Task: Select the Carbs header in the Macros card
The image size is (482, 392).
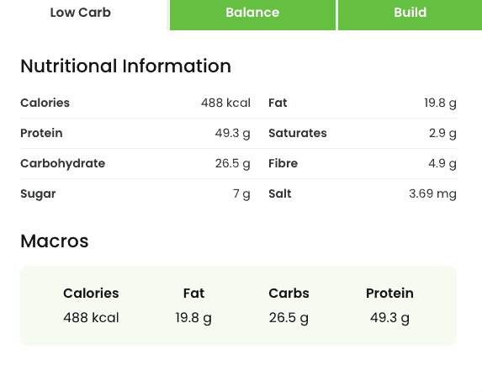Action: 289,293
